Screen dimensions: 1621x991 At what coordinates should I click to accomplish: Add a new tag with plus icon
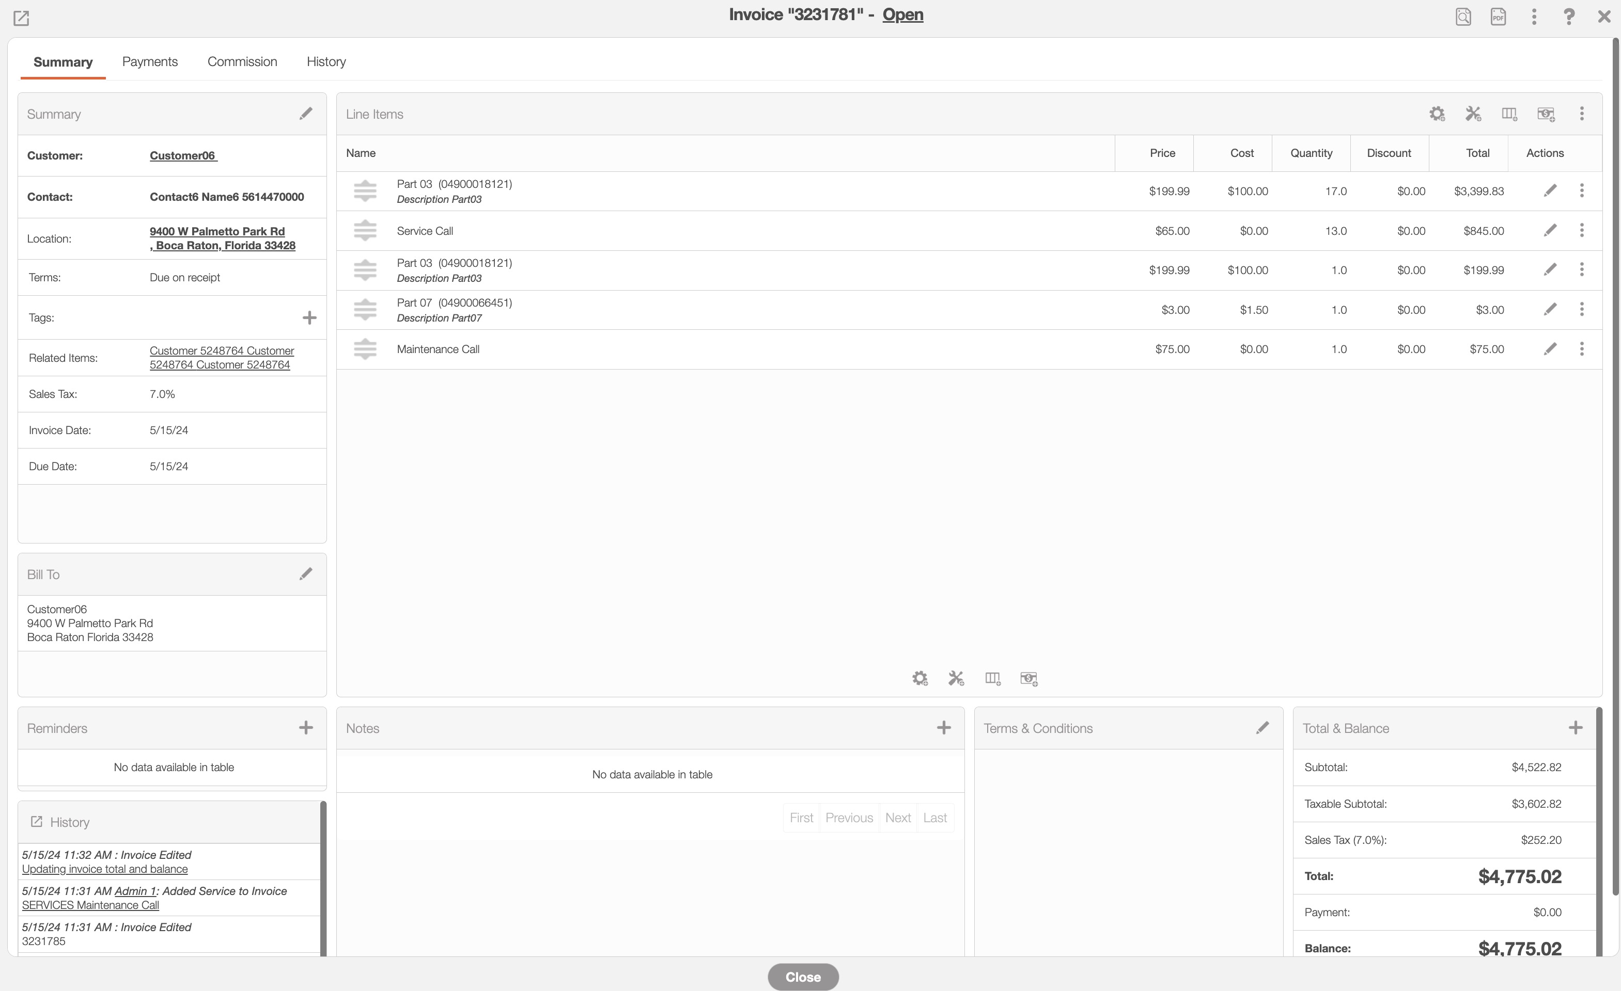[x=309, y=318]
